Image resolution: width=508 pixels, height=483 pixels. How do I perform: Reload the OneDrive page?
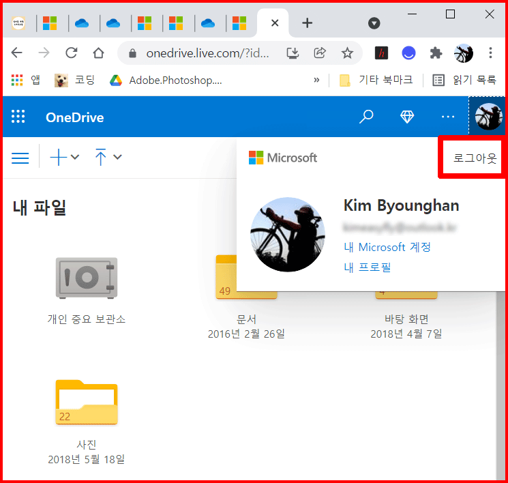point(72,53)
